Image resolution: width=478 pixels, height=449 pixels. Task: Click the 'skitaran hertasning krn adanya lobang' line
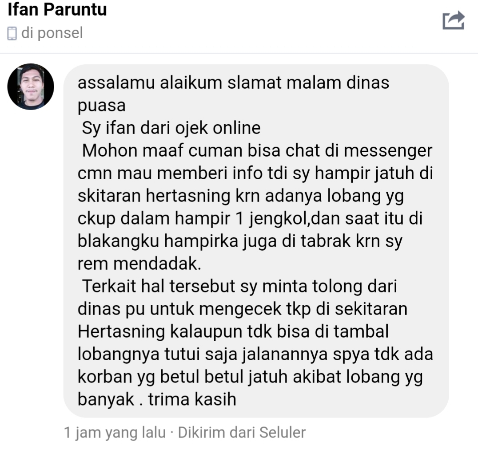(241, 196)
